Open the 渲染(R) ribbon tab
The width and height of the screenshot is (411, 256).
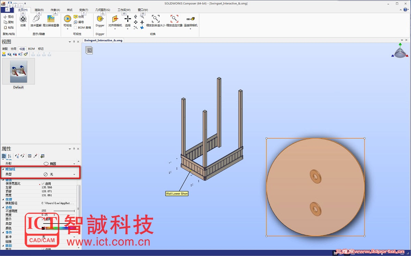(39, 10)
